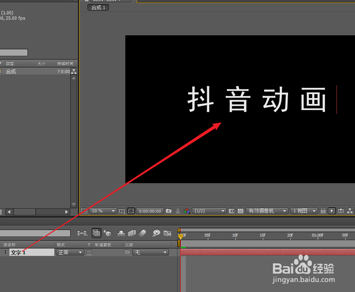Enable draft 3D icon in timeline
The width and height of the screenshot is (355, 292).
click(x=107, y=233)
